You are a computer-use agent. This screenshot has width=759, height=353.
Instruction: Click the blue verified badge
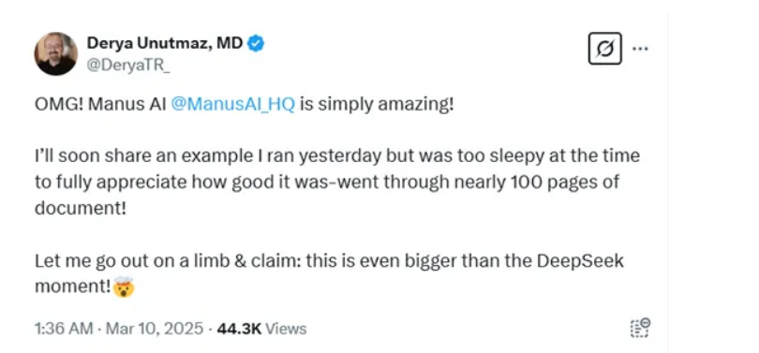(256, 44)
